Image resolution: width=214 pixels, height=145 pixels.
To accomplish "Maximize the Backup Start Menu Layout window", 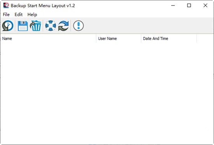I will 189,5.
